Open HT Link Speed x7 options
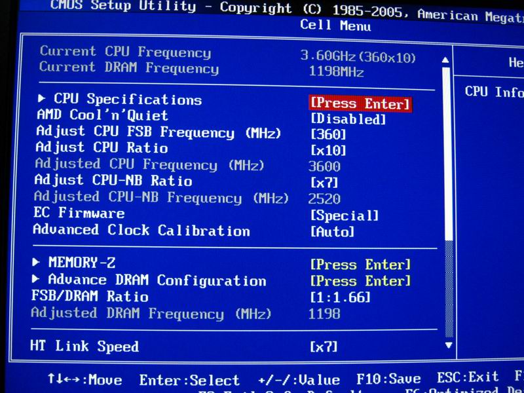Viewport: 524px width, 393px height. (324, 346)
